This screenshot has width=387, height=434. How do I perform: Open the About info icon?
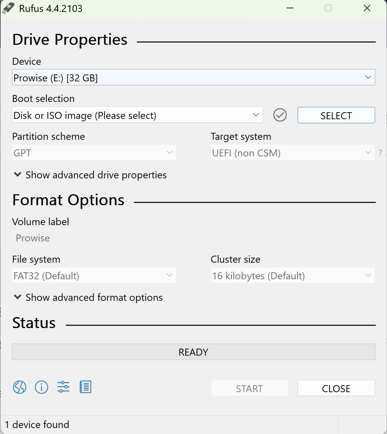42,387
